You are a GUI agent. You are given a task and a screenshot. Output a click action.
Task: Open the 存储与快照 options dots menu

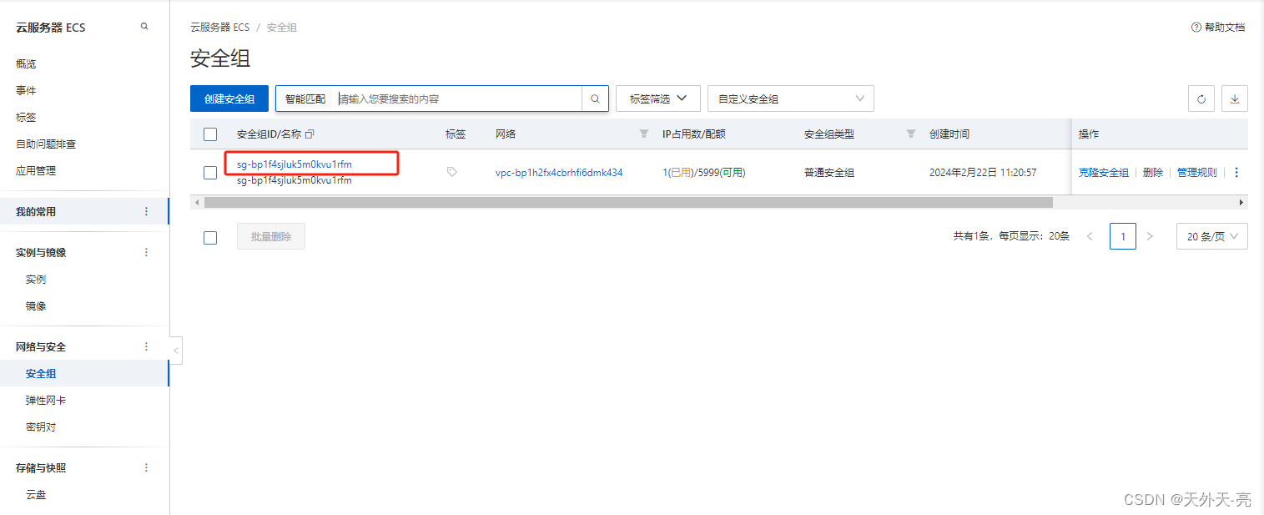tap(147, 467)
